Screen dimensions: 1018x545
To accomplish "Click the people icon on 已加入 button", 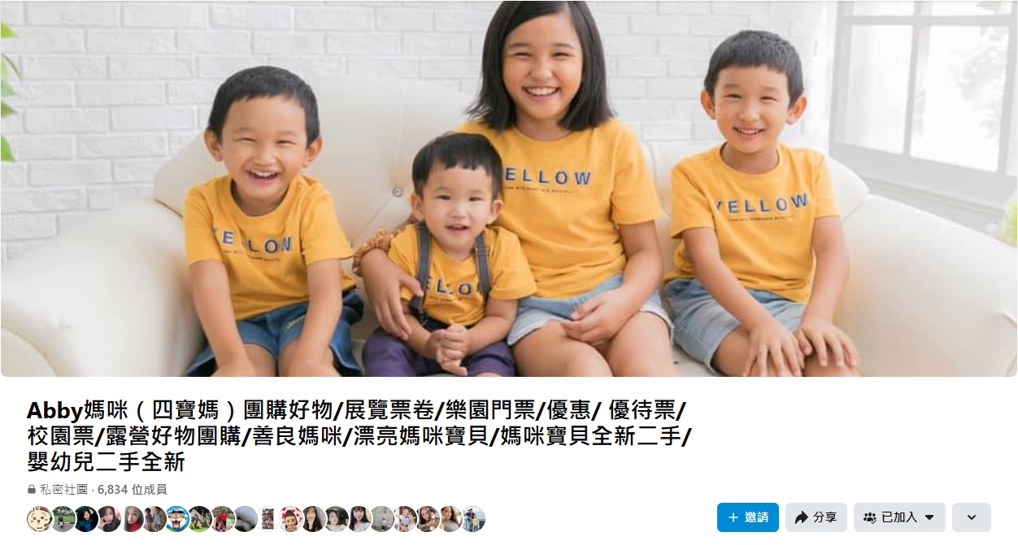I will (x=870, y=517).
